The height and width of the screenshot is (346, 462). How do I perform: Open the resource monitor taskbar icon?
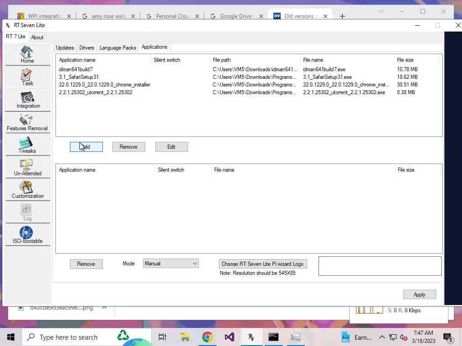click(296, 337)
